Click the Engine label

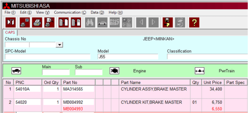pos(140,71)
